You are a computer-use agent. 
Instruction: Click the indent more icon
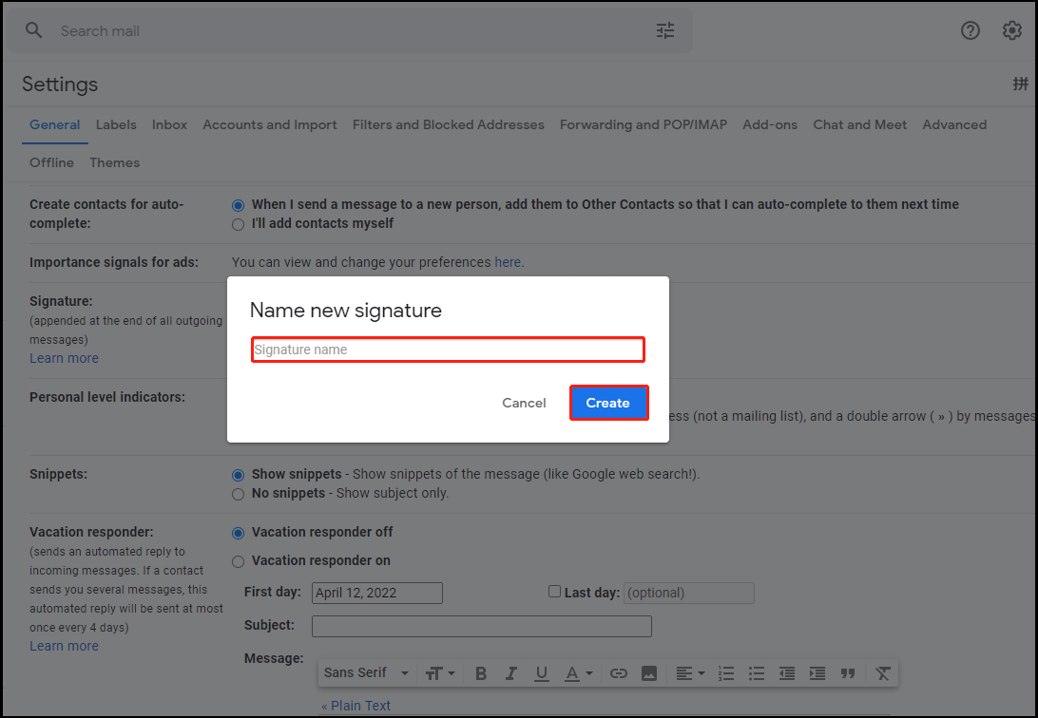coord(817,673)
